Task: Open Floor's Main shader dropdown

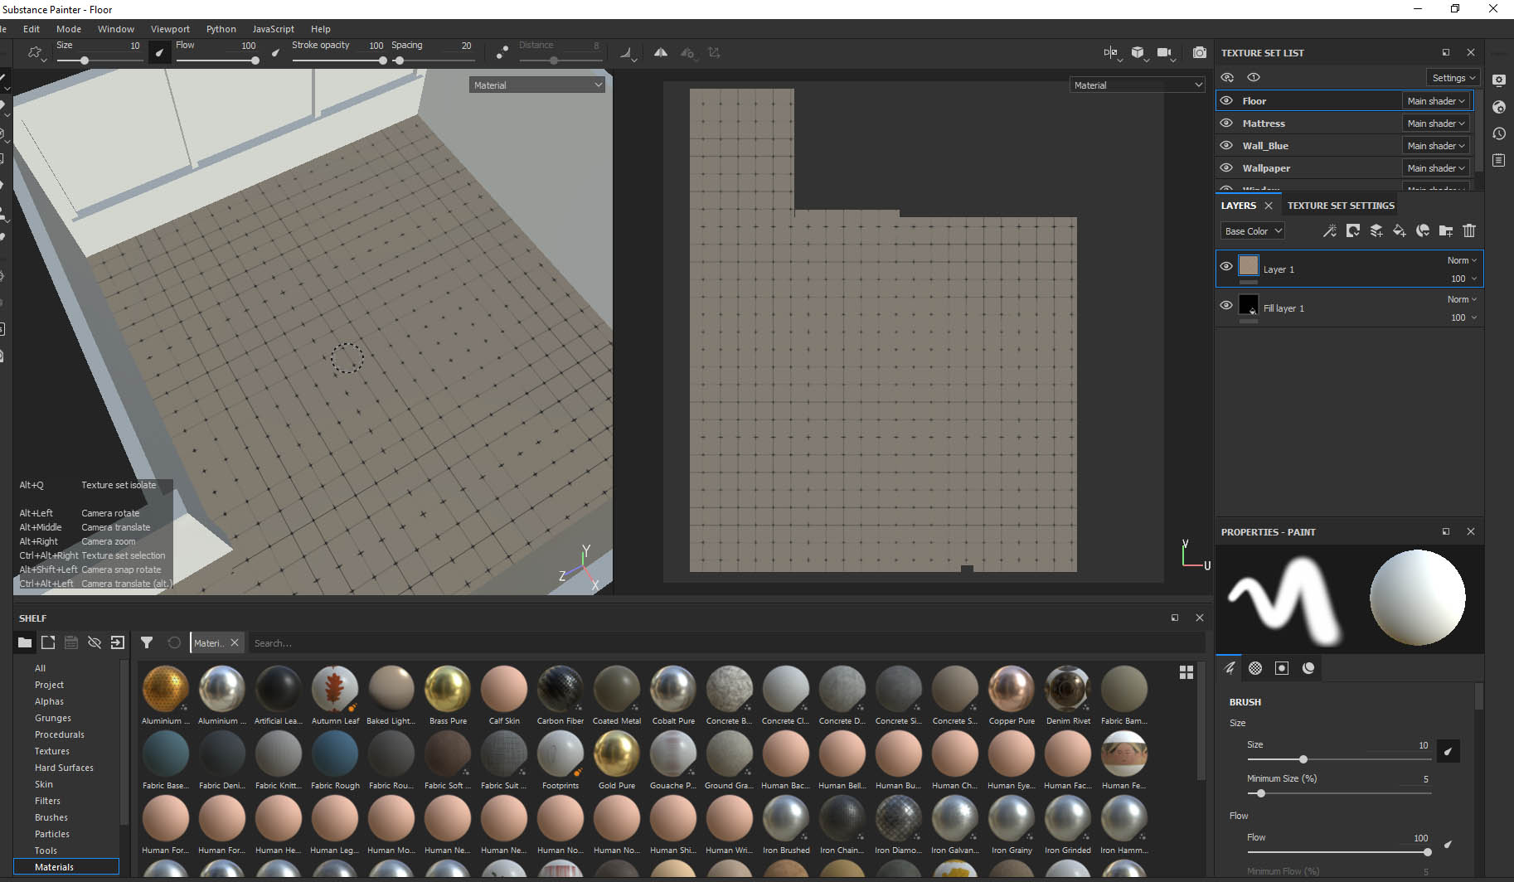Action: (1436, 101)
